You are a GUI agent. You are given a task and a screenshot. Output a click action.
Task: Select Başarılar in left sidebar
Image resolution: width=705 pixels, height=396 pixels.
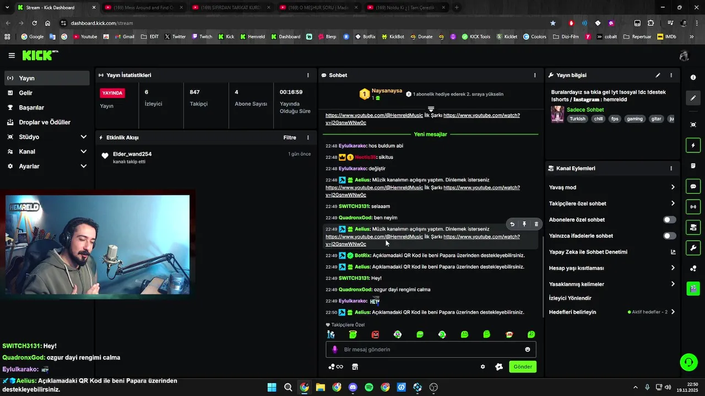(47, 107)
